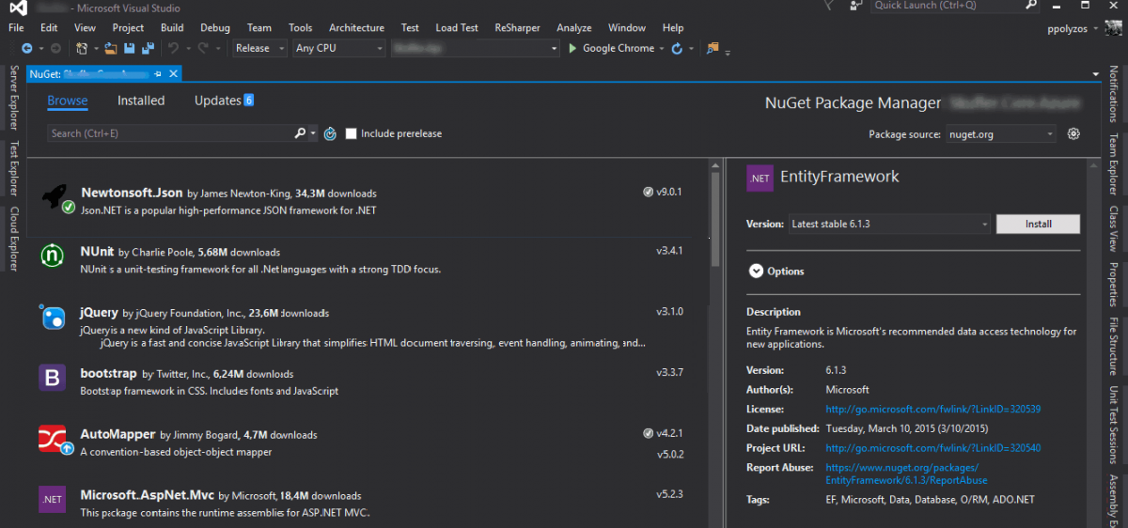The width and height of the screenshot is (1128, 528).
Task: Select the NUnit package row
Action: click(368, 259)
